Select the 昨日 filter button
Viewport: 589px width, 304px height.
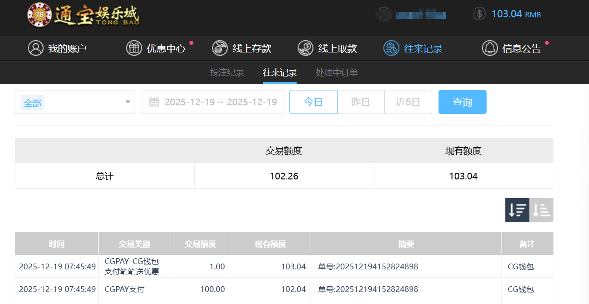click(361, 102)
